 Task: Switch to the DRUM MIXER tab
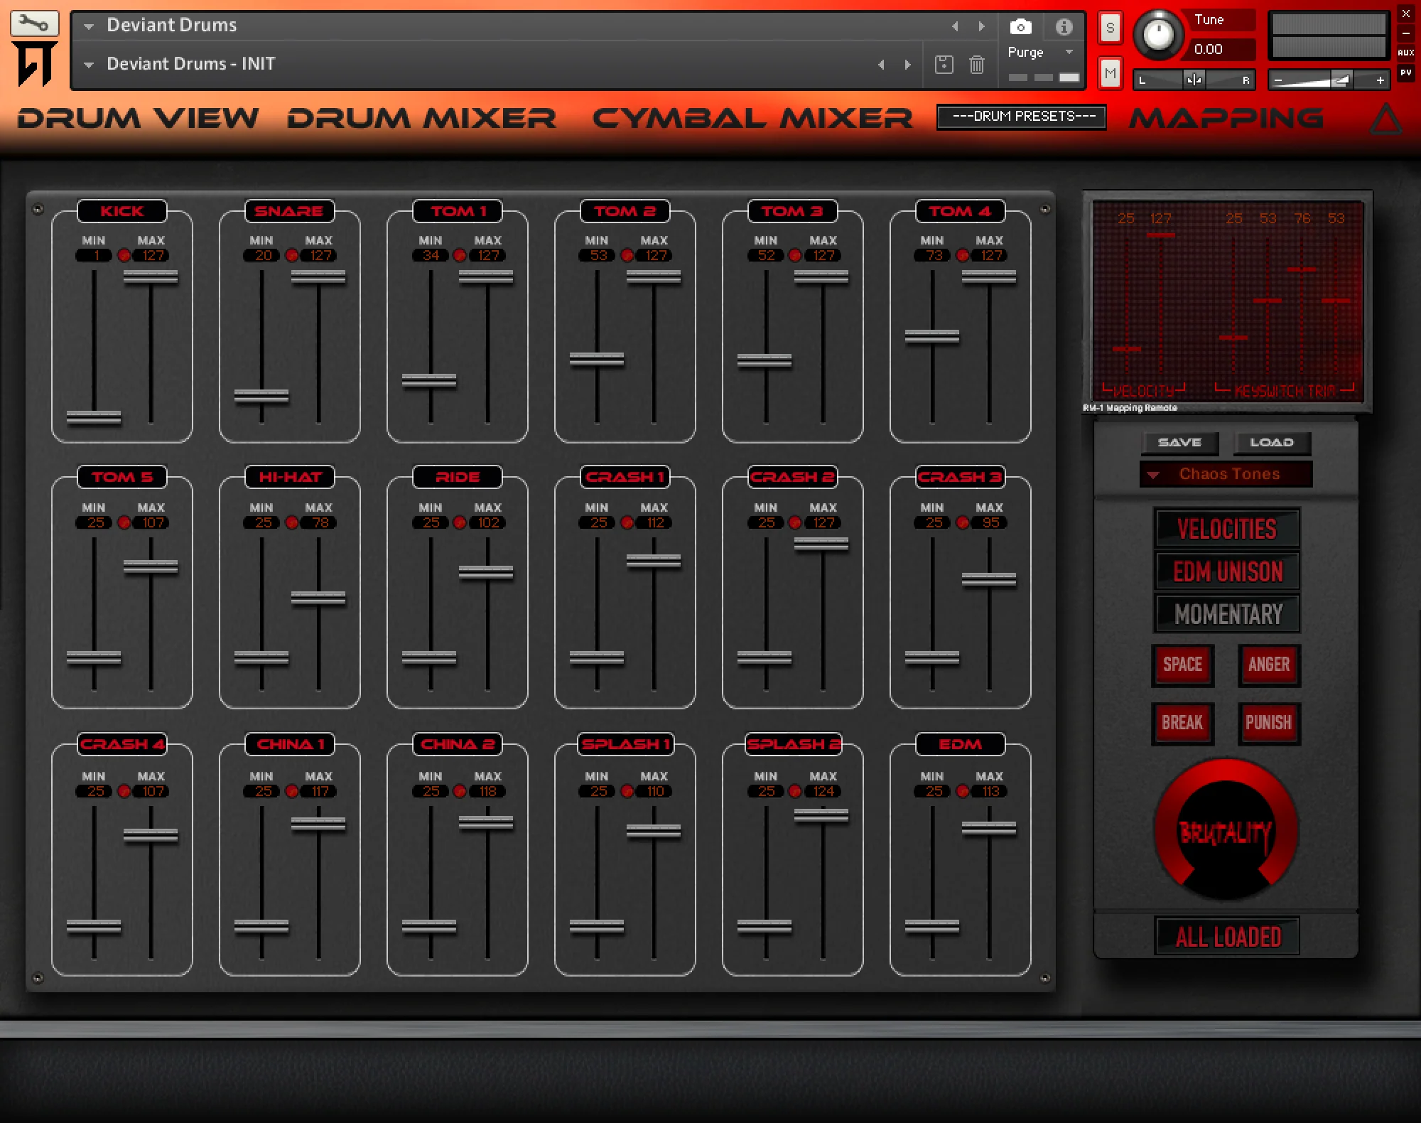point(421,119)
